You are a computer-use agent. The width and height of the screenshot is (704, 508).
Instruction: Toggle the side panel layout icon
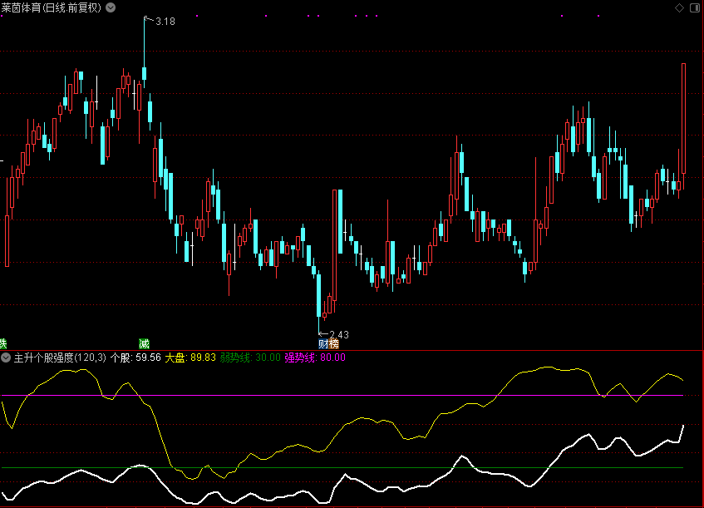click(x=695, y=7)
